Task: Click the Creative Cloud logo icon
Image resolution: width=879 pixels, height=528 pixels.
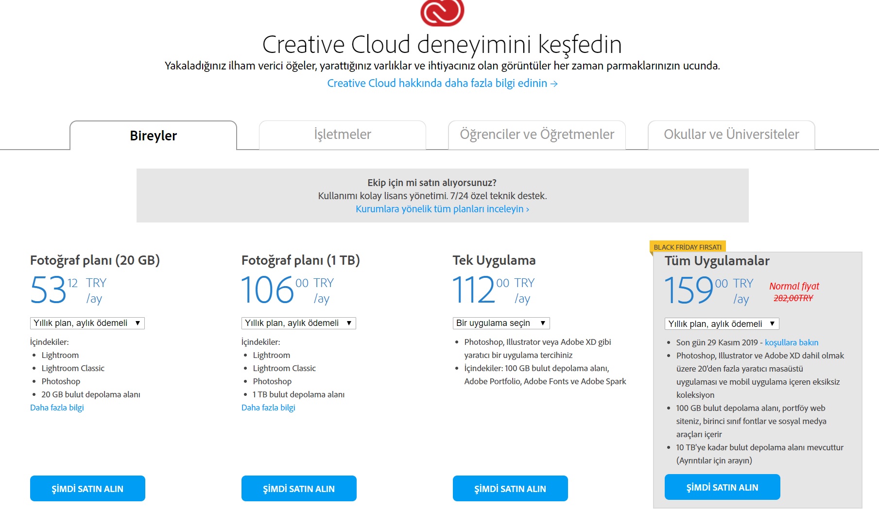Action: click(x=442, y=13)
